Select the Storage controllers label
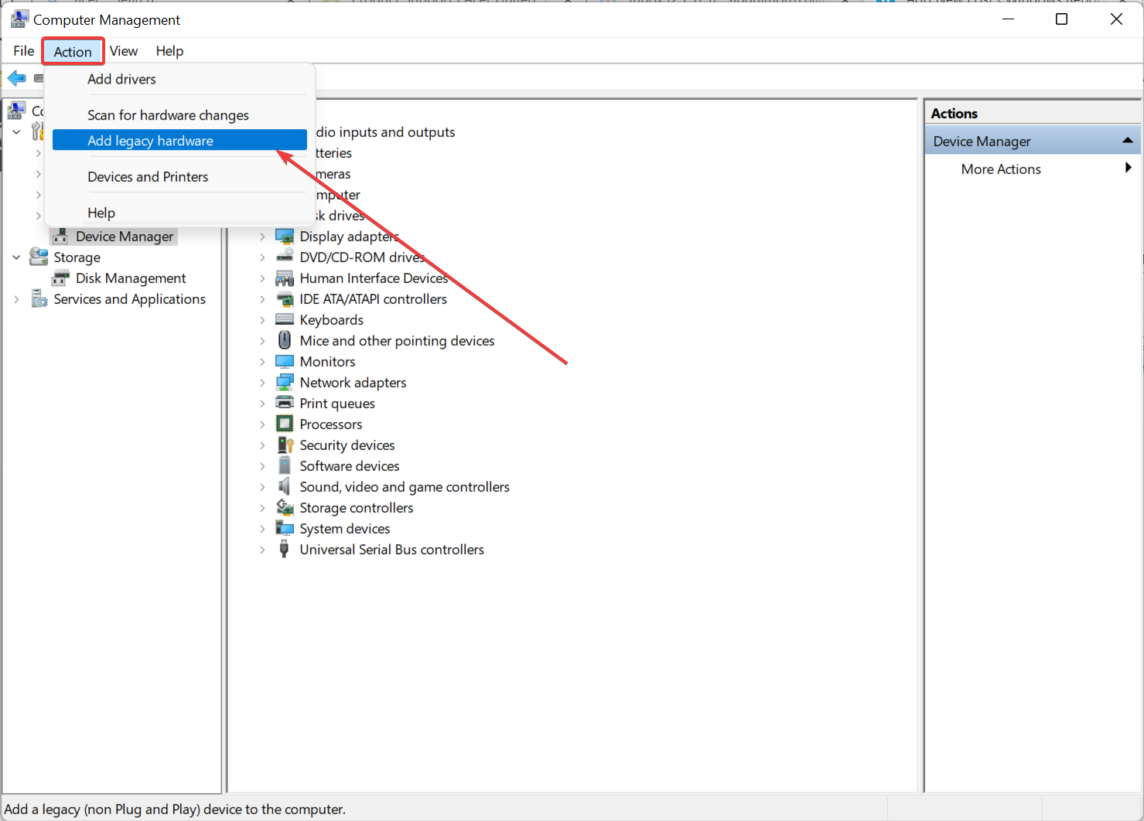The width and height of the screenshot is (1144, 821). [x=357, y=508]
